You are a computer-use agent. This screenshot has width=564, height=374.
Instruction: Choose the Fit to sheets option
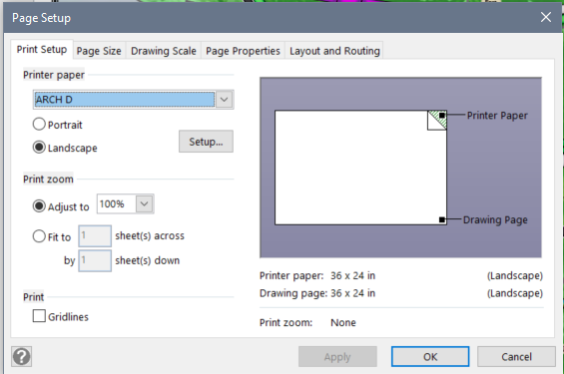(x=39, y=236)
